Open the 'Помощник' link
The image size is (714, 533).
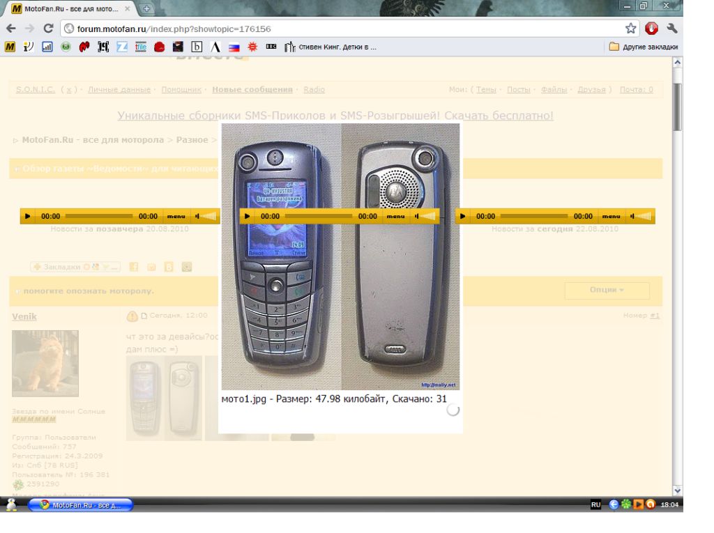pos(181,90)
